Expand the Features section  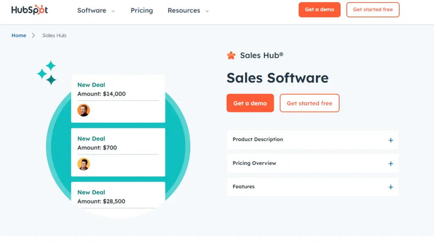tap(313, 187)
